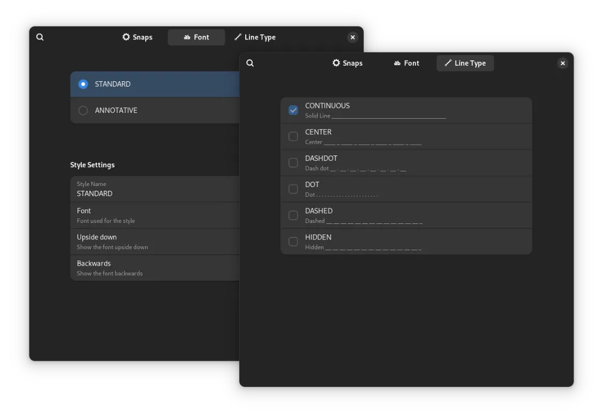
Task: Select the STANDARD style radio button
Action: 83,84
